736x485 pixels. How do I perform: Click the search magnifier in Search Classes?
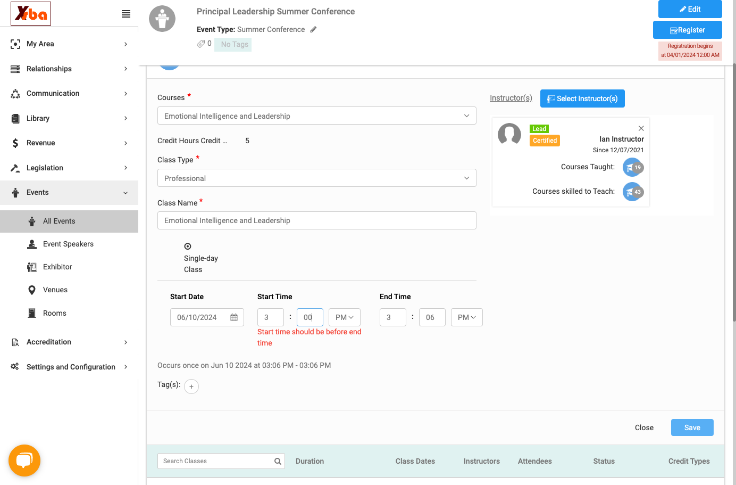[278, 461]
